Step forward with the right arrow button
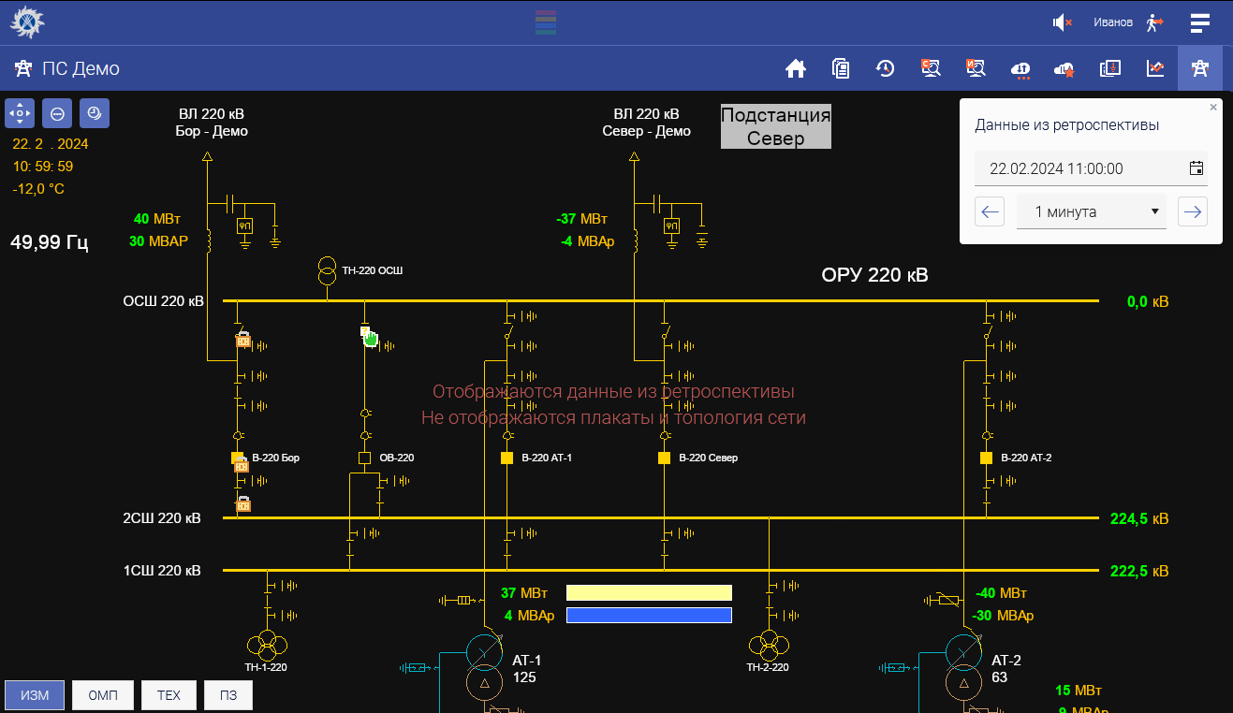Image resolution: width=1233 pixels, height=713 pixels. click(1192, 212)
